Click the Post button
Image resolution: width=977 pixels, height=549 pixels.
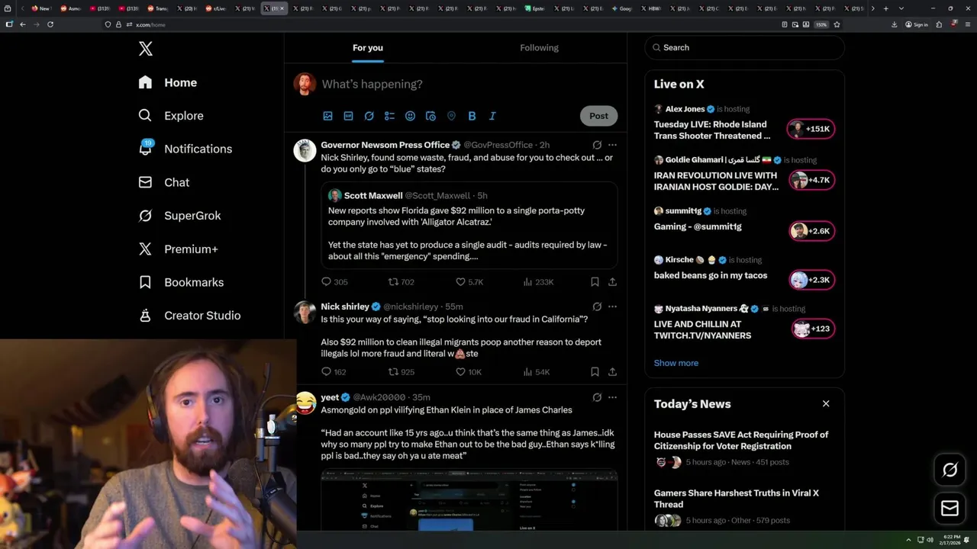point(598,116)
